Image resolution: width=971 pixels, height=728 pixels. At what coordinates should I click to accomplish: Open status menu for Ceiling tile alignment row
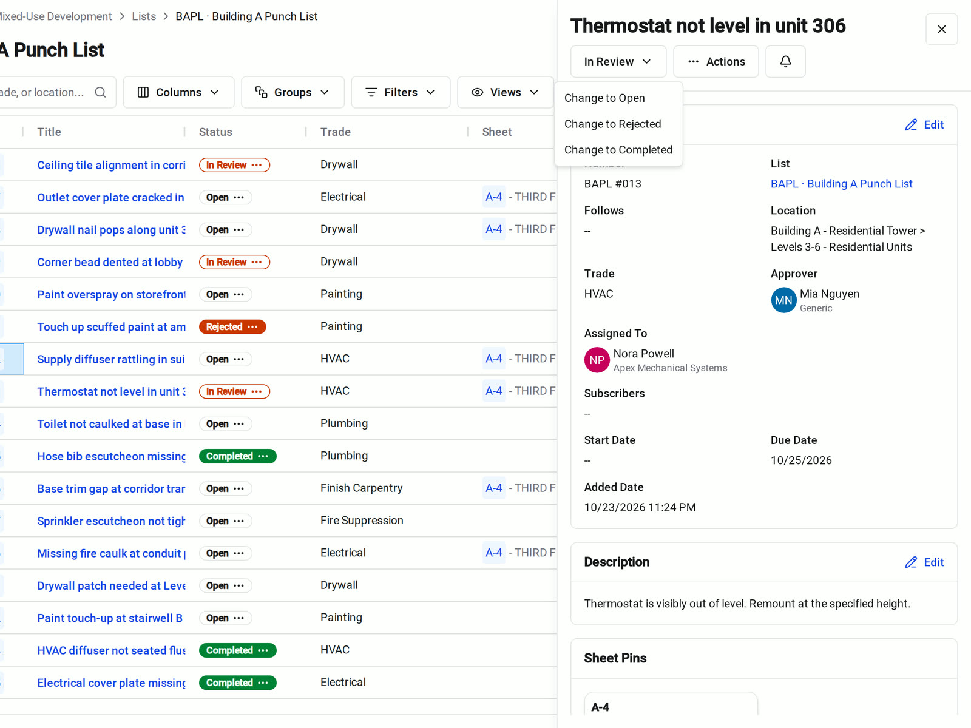[x=234, y=165]
